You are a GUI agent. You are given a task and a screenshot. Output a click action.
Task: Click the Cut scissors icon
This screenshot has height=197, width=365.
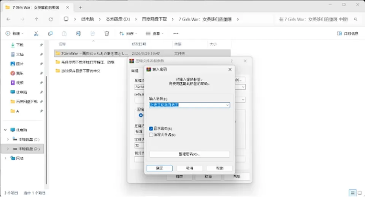tap(36, 33)
